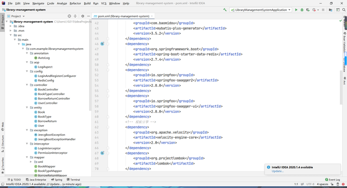Open the Bean Validation side tool window

click(344, 42)
